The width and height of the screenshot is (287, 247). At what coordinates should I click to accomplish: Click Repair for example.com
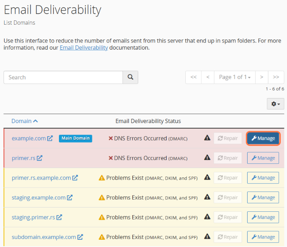tap(228, 138)
